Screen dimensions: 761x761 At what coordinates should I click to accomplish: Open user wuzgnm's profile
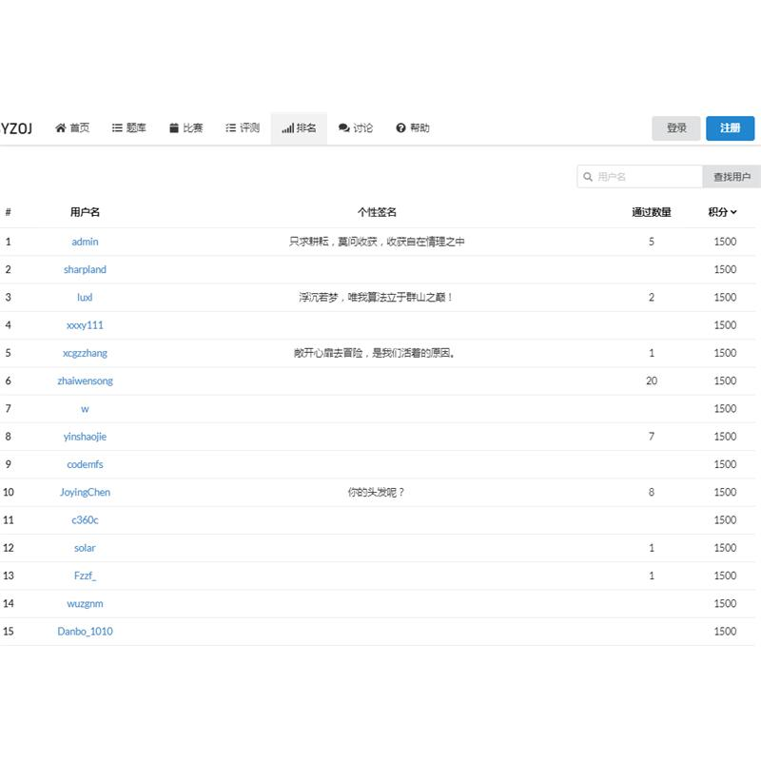pyautogui.click(x=85, y=604)
